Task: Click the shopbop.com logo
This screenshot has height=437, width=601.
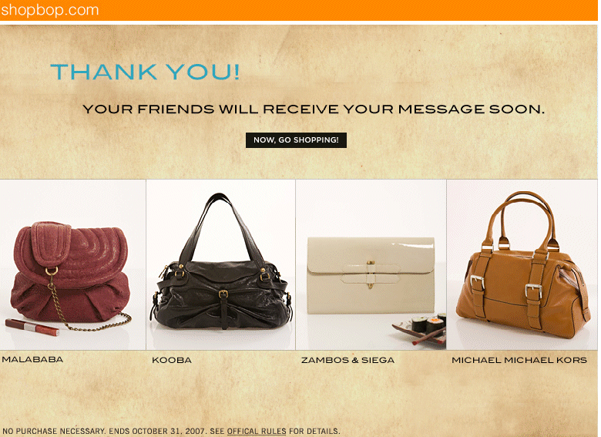Action: (50, 9)
